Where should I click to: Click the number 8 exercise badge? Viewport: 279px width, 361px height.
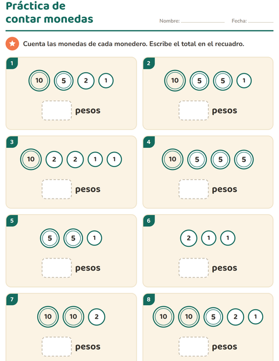(x=149, y=299)
